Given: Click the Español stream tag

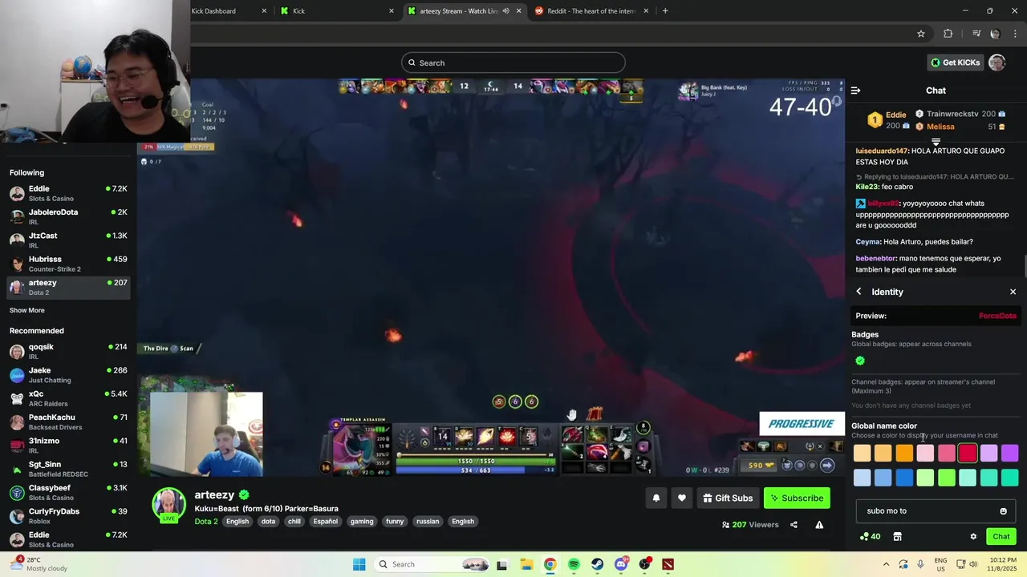Looking at the screenshot, I should point(325,522).
